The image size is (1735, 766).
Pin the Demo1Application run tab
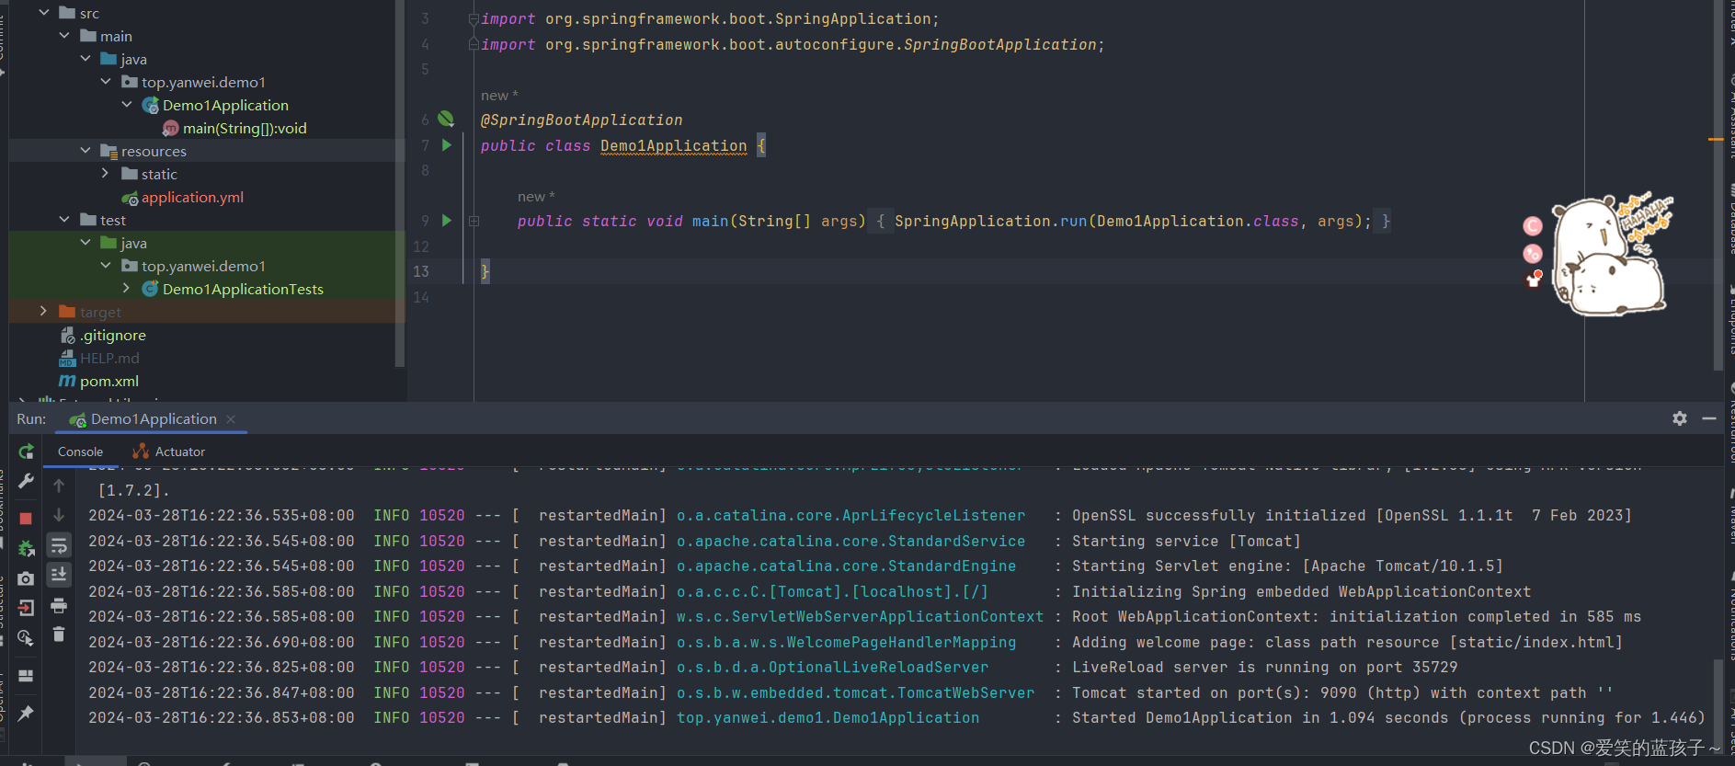(x=26, y=713)
